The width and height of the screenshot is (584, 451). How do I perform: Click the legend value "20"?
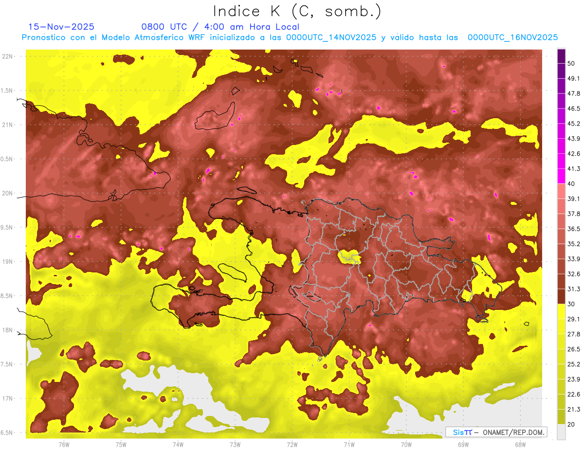571,424
